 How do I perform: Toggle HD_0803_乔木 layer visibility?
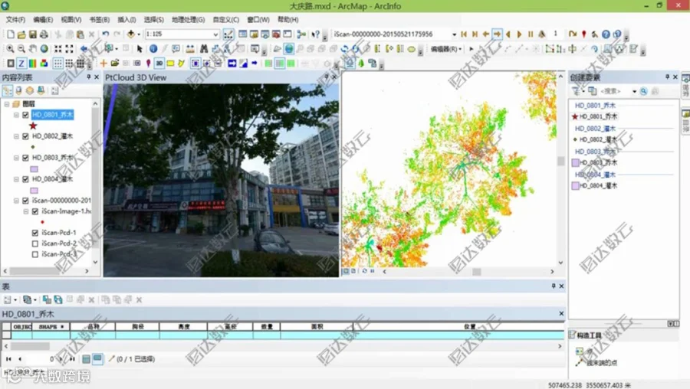(x=25, y=158)
